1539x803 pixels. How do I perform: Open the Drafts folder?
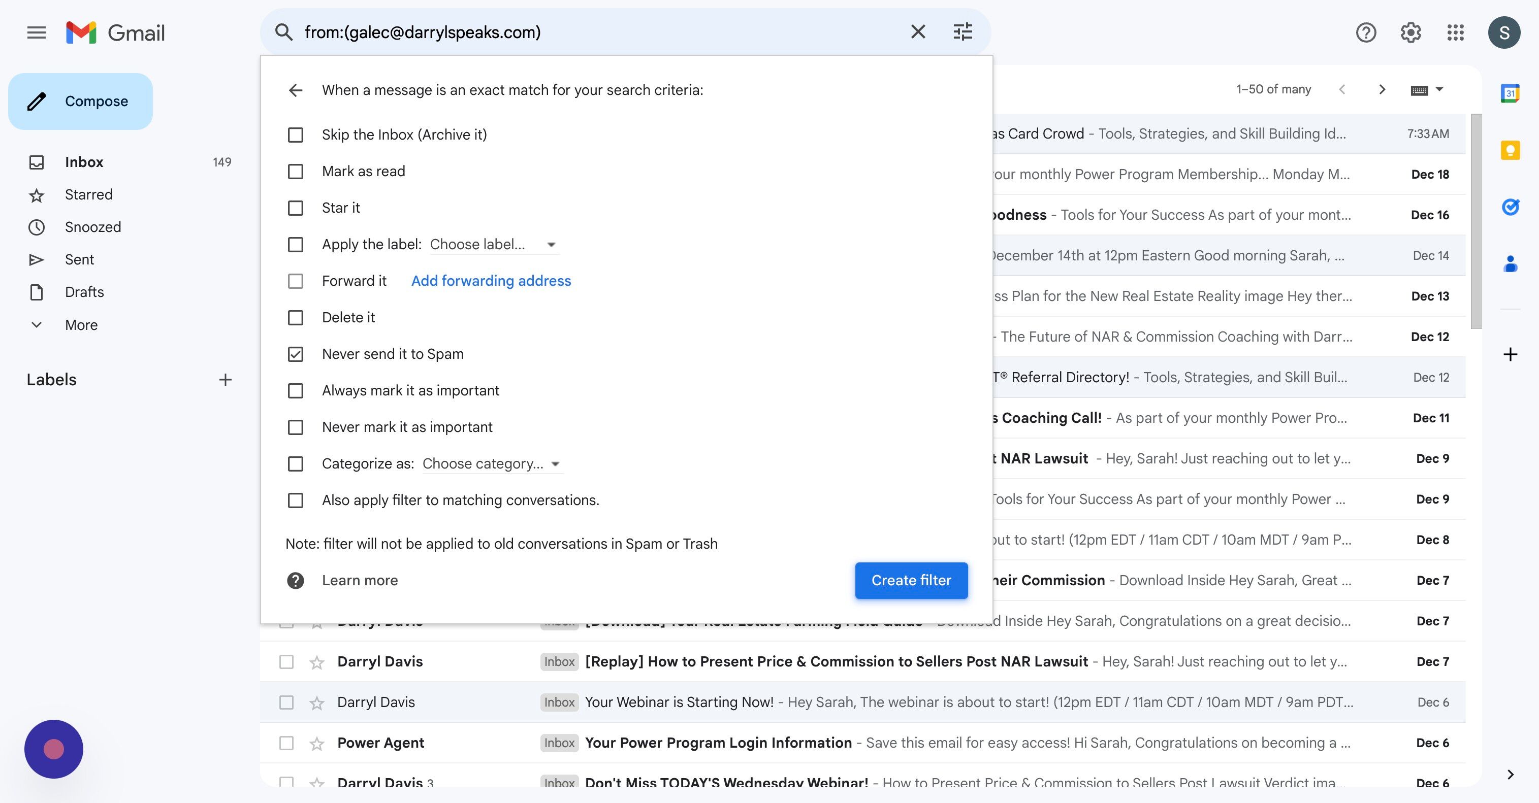coord(84,292)
